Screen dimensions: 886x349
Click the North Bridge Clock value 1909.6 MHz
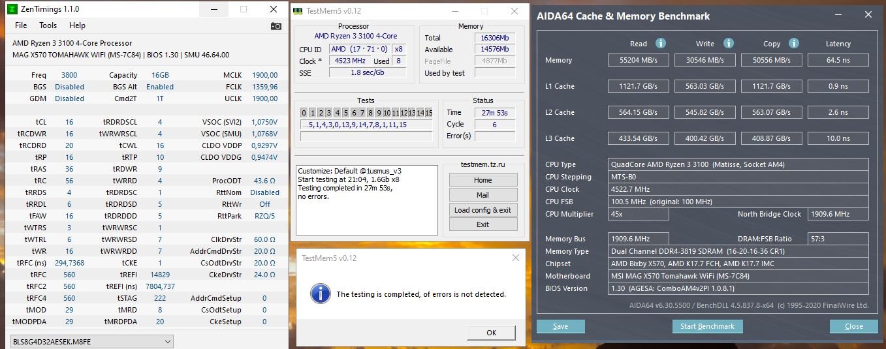pos(838,214)
